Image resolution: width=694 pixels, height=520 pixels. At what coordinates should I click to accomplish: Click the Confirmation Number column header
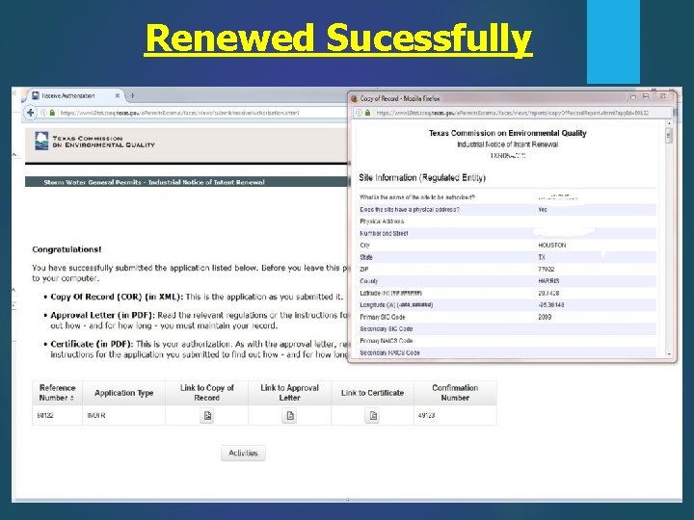(x=455, y=393)
